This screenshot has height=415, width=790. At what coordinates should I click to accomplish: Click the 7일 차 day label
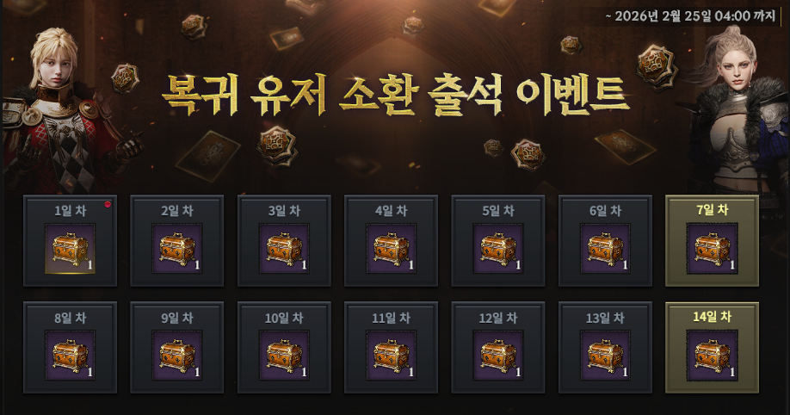click(x=713, y=210)
